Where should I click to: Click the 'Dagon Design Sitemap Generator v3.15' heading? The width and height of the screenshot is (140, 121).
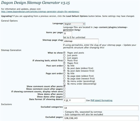(x=35, y=3)
